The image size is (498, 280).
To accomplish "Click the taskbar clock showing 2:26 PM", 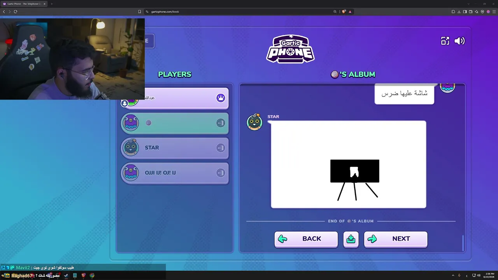I will (x=488, y=275).
